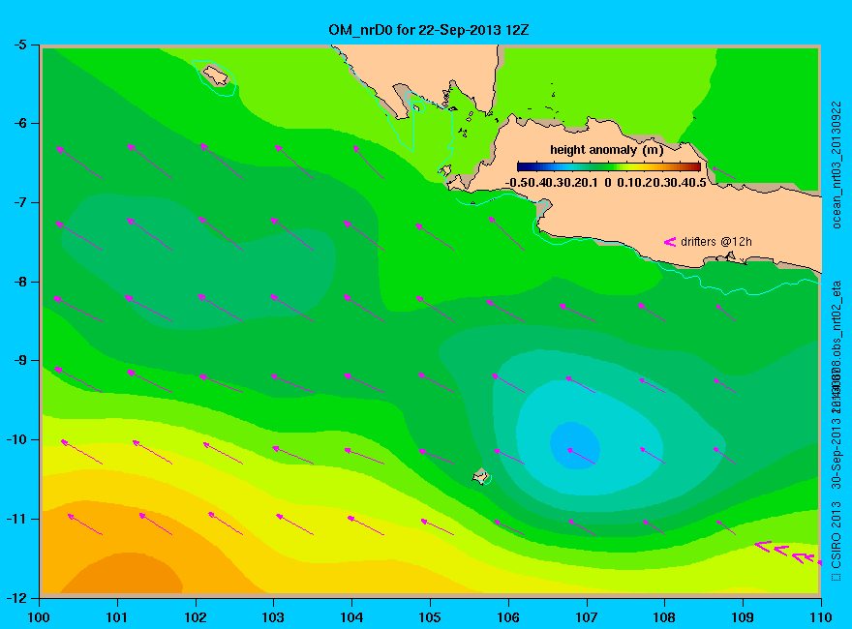
Task: Click the -10 latitude axis label
Action: click(16, 440)
